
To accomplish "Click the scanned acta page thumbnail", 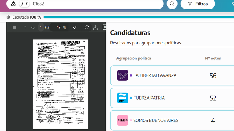I will (60, 84).
